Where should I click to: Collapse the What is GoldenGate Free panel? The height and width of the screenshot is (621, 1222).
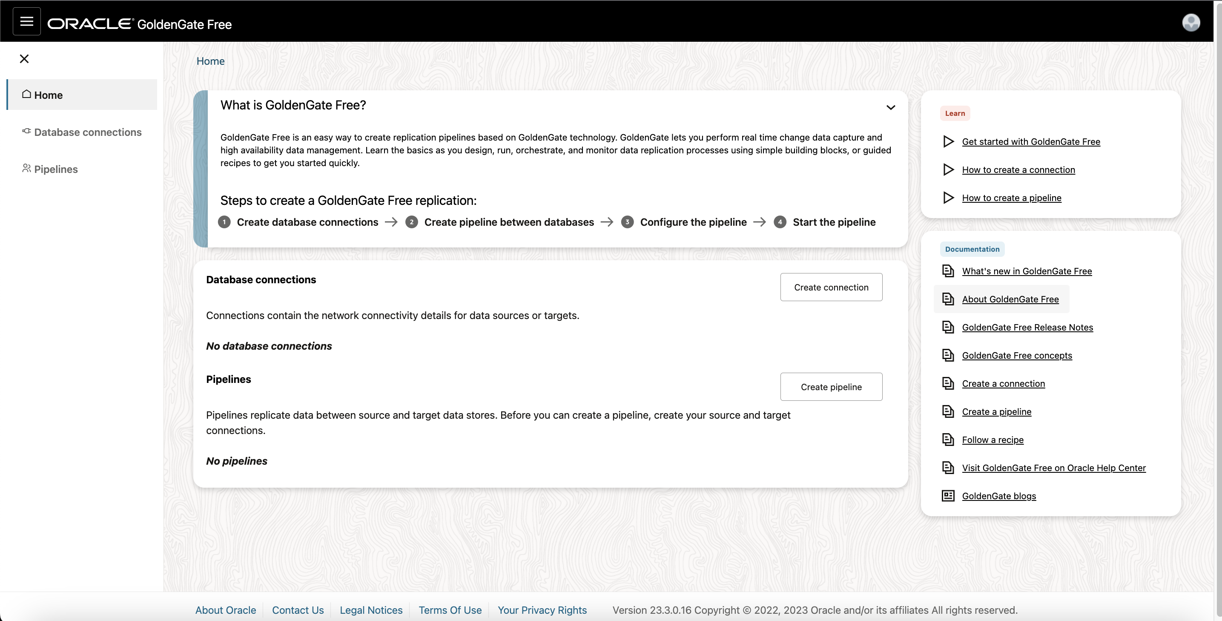coord(890,107)
